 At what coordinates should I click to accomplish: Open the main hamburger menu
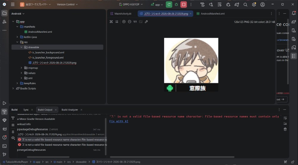tap(13, 4)
